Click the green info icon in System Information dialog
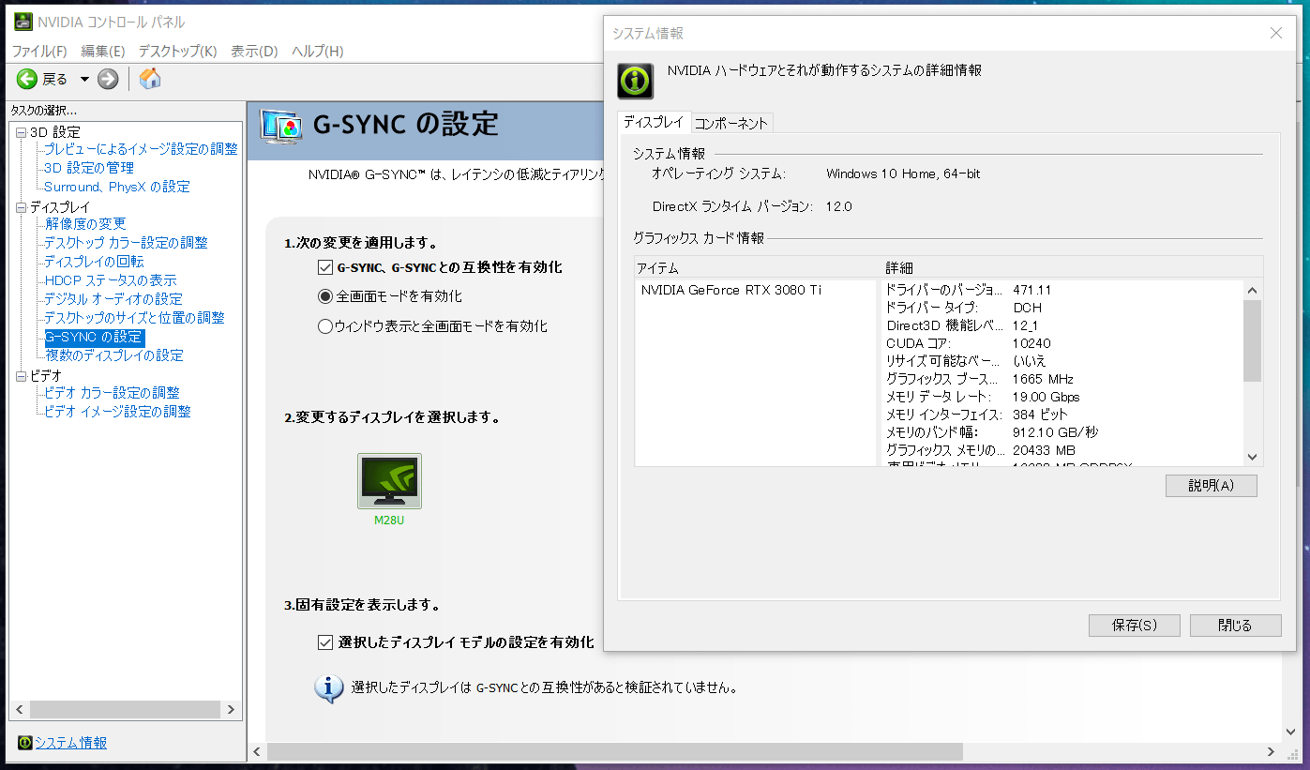The width and height of the screenshot is (1310, 770). click(x=635, y=81)
